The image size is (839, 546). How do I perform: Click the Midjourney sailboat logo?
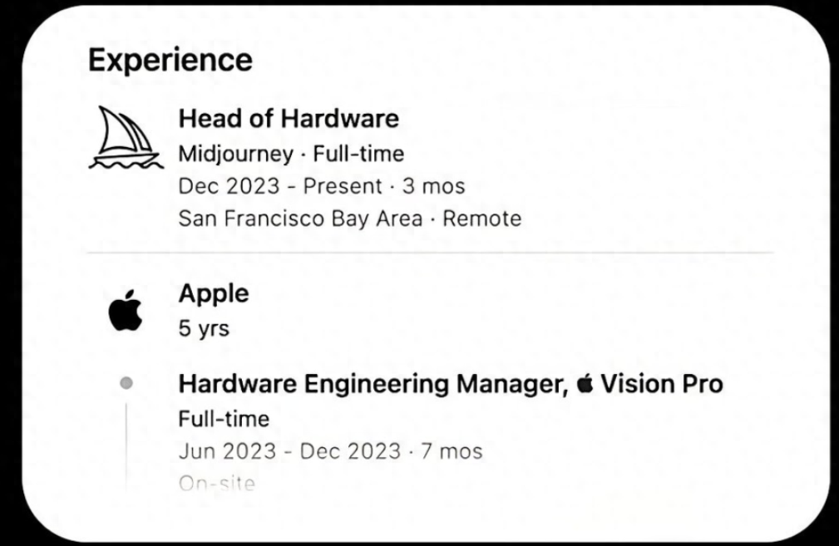pos(126,138)
